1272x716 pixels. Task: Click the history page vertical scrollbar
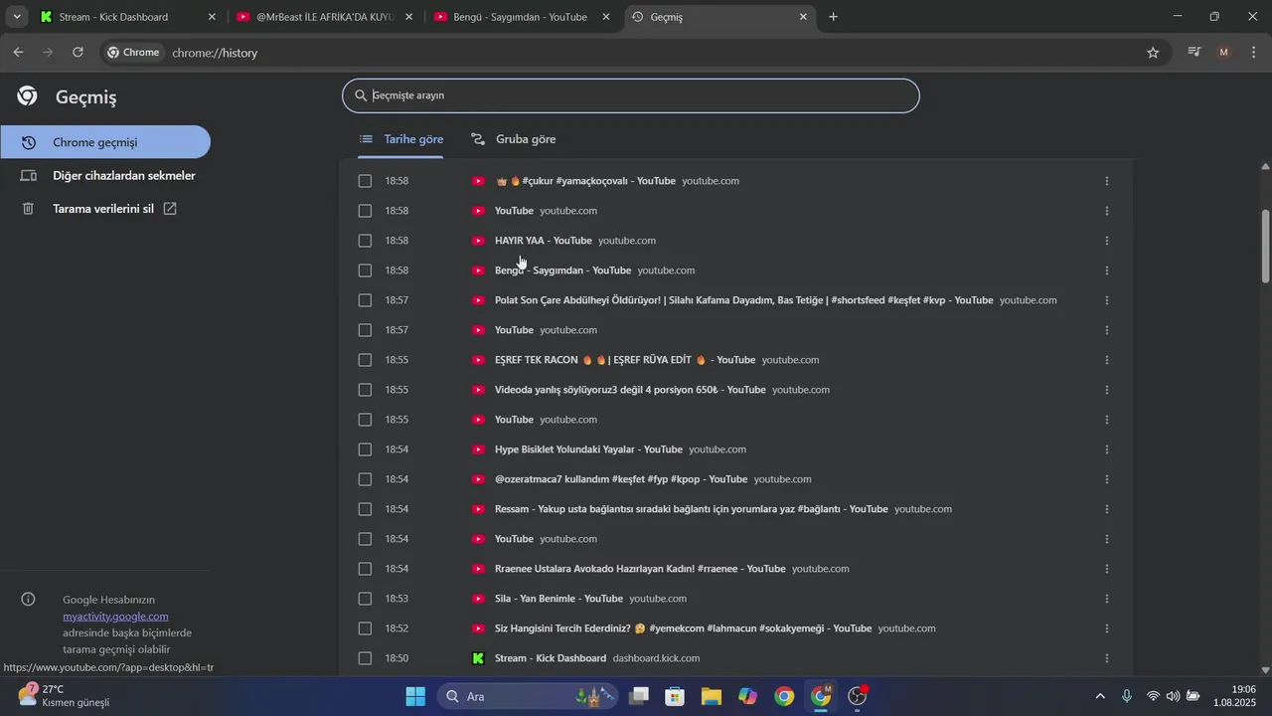pos(1265,247)
